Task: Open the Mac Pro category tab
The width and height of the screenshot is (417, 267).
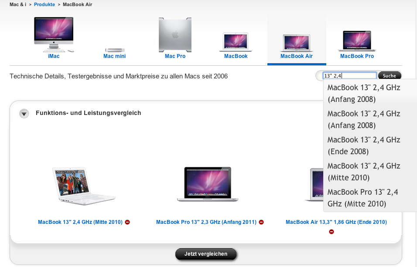Action: [175, 56]
